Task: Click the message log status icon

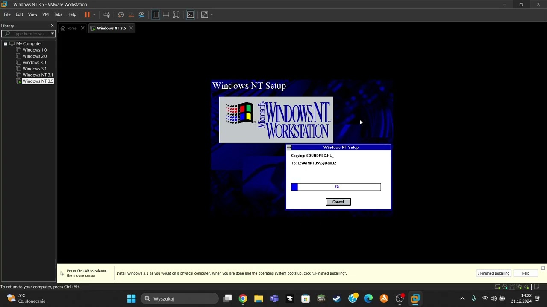Action: pos(537,287)
